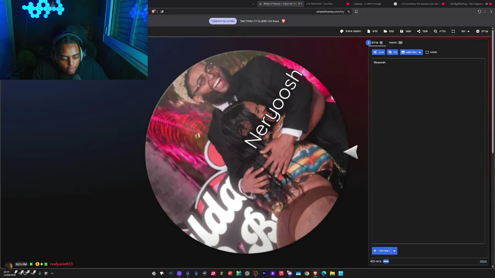Launch SteelSeries app from the taskbar

[x=154, y=273]
